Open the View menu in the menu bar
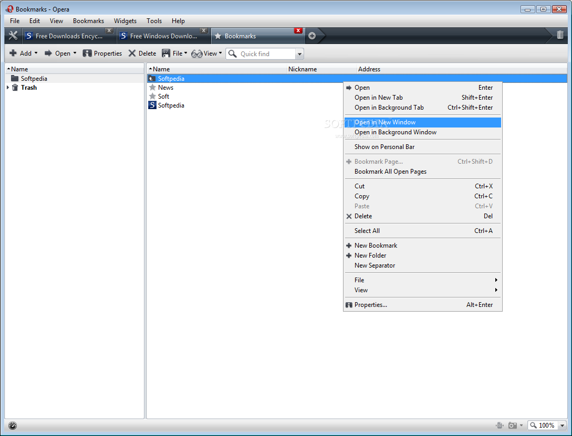Screen dimensions: 572x436 (56, 21)
